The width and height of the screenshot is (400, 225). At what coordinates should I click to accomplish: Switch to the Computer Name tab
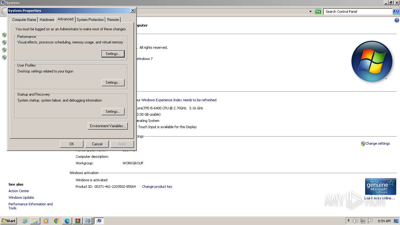(24, 20)
